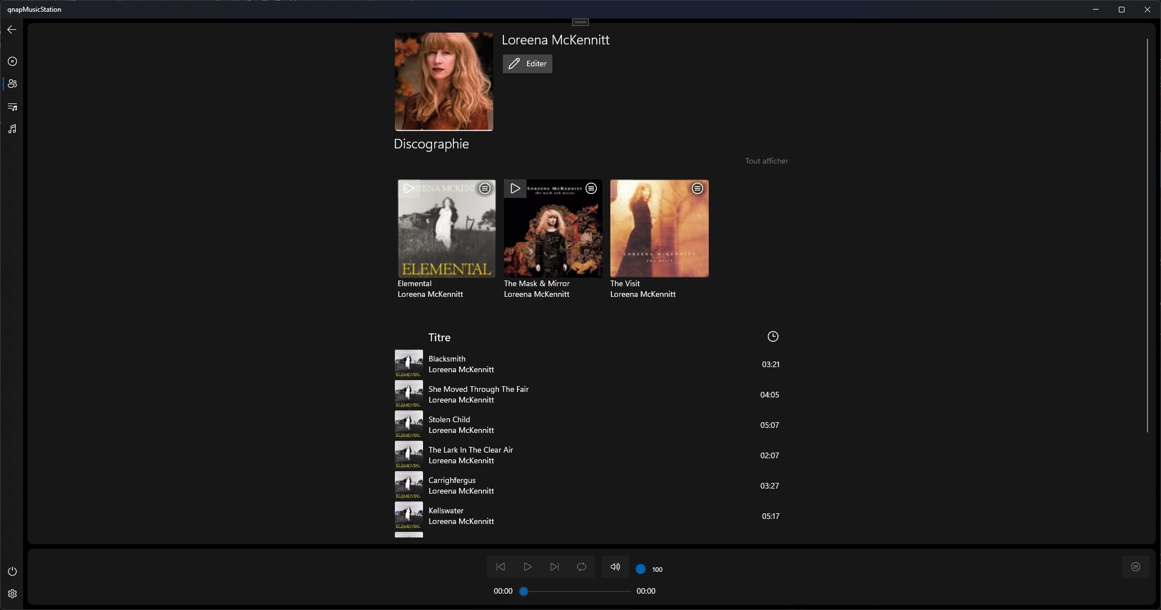
Task: Open The Mask & Mirror menu icon
Action: [x=591, y=188]
